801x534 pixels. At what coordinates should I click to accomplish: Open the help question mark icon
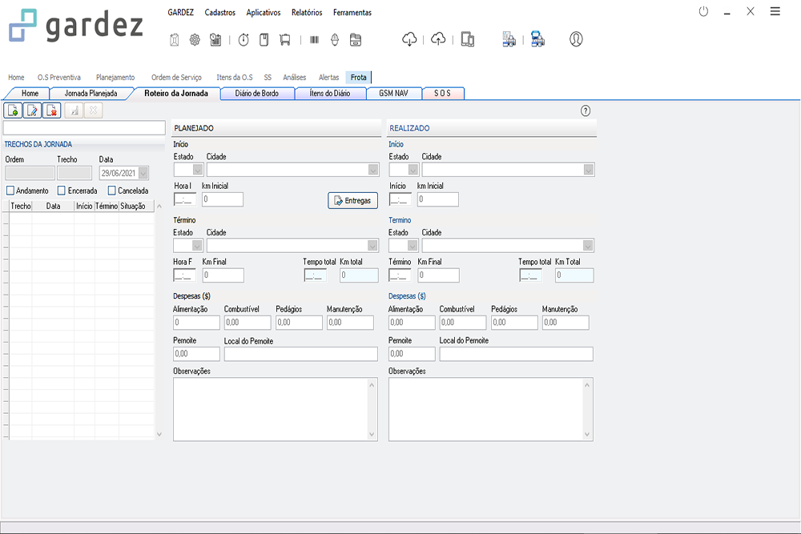tap(586, 110)
